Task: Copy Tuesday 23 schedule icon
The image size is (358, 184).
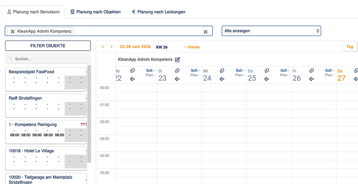Action: tap(177, 71)
